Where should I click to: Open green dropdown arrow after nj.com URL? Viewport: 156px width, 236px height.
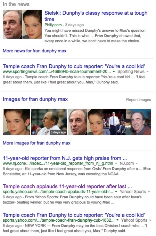point(116,163)
